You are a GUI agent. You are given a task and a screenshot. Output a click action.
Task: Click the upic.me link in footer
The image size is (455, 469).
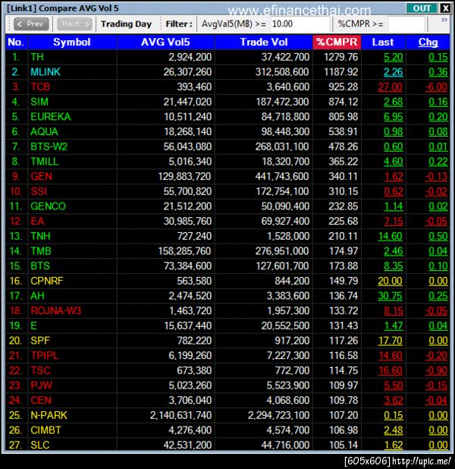[x=421, y=461]
